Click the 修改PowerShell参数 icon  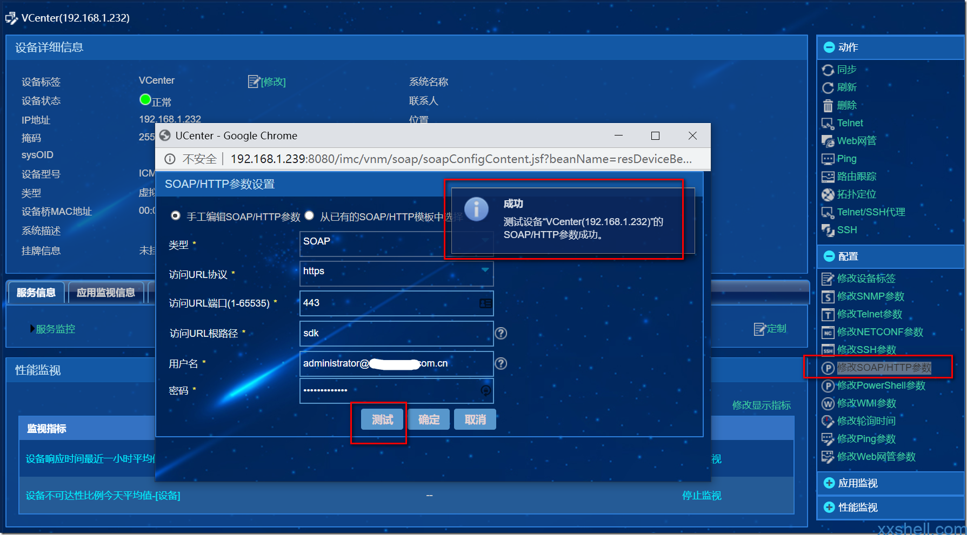pos(828,386)
